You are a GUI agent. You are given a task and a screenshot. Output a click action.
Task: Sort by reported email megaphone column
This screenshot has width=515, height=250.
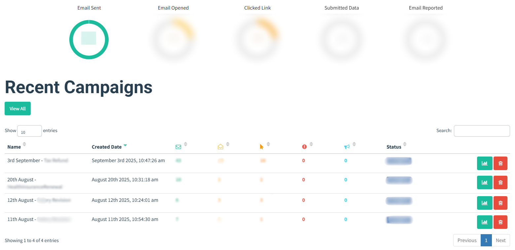[x=347, y=147]
